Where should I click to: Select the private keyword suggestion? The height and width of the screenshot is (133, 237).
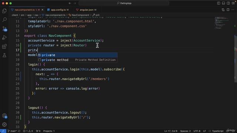tap(77, 55)
